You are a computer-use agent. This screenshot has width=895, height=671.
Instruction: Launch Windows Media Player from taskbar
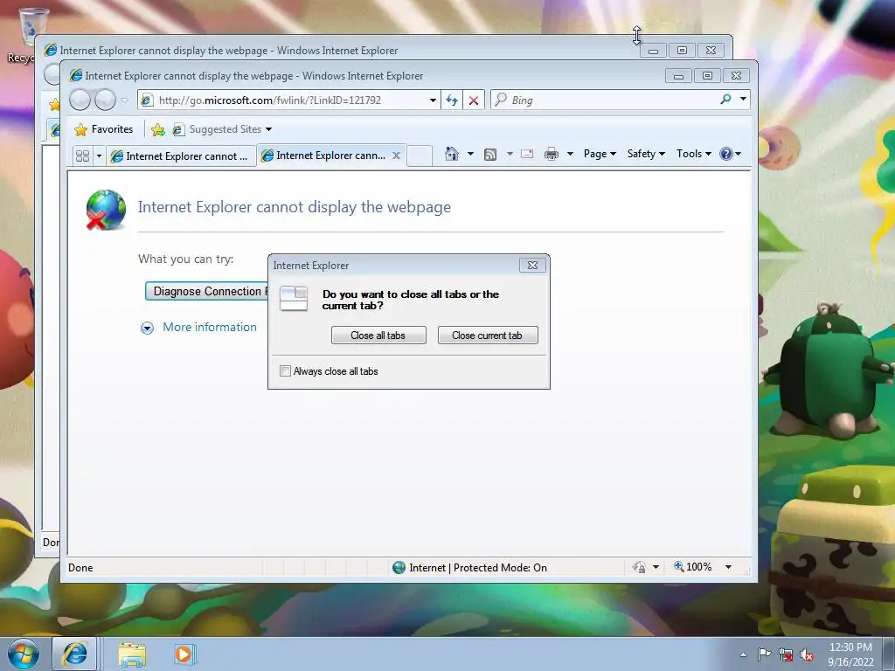click(x=184, y=654)
